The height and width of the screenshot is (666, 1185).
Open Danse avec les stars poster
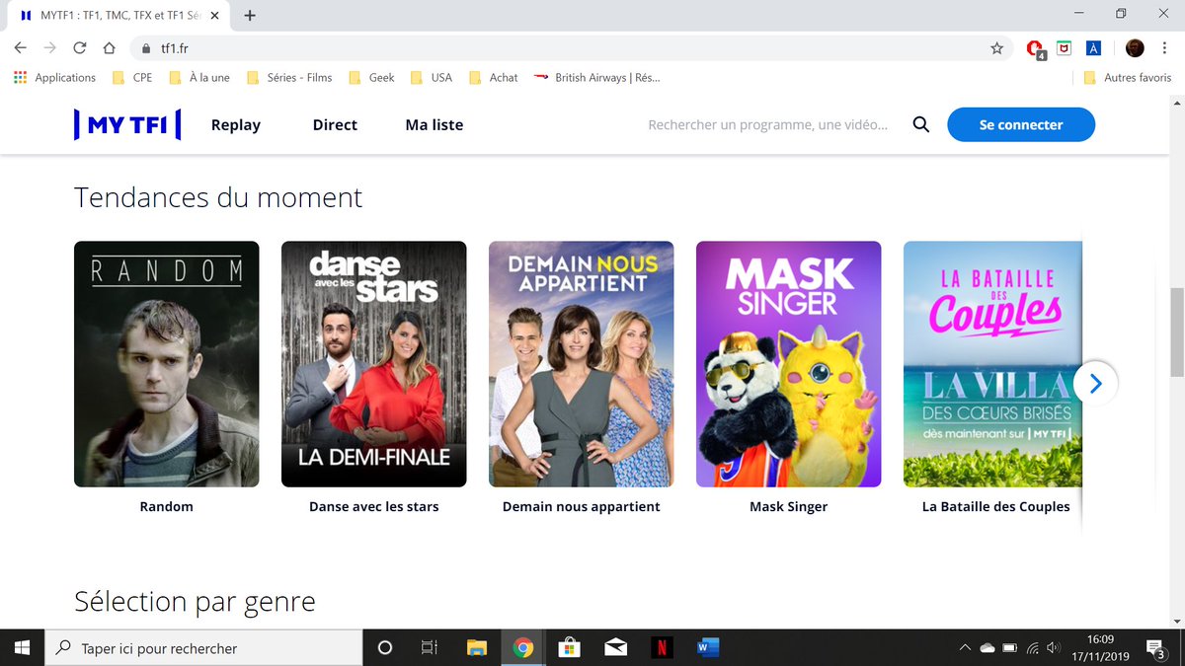[x=374, y=364]
